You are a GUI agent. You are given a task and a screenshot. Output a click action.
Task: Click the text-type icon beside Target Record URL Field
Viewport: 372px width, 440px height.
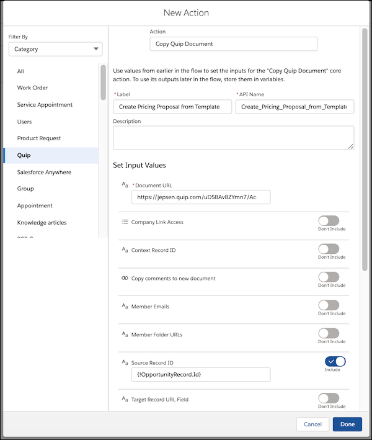(x=125, y=399)
